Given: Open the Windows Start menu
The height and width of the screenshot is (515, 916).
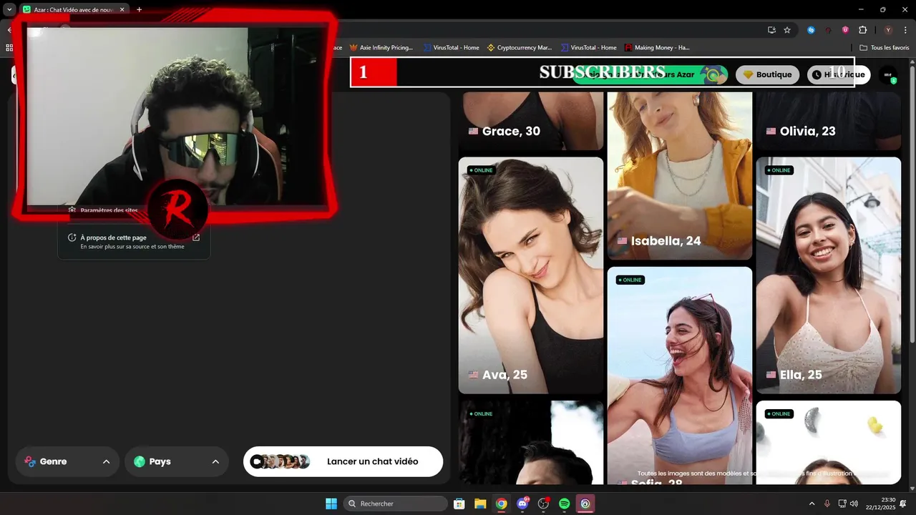Looking at the screenshot, I should [x=331, y=504].
